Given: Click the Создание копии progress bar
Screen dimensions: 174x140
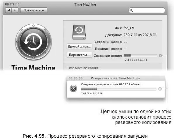Looking at the screenshot, I should [x=140, y=56].
